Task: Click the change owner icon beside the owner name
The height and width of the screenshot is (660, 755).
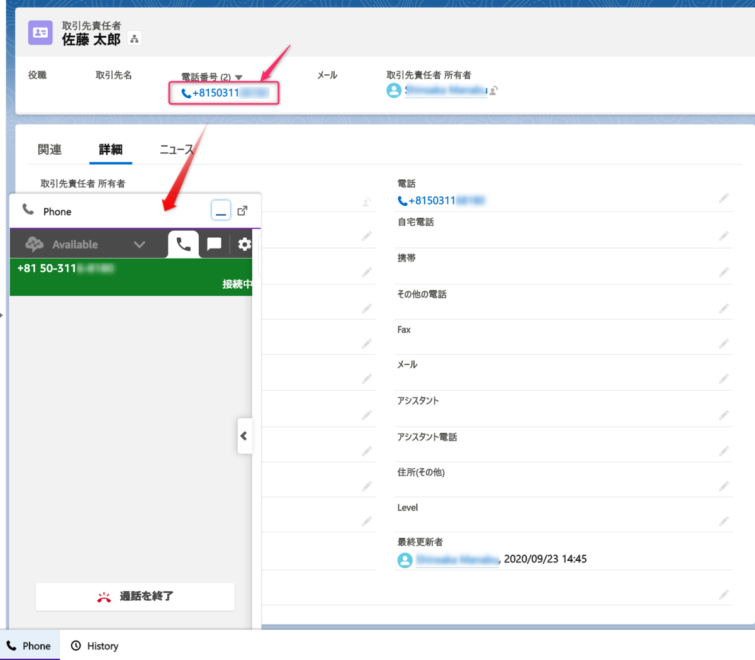Action: coord(493,90)
